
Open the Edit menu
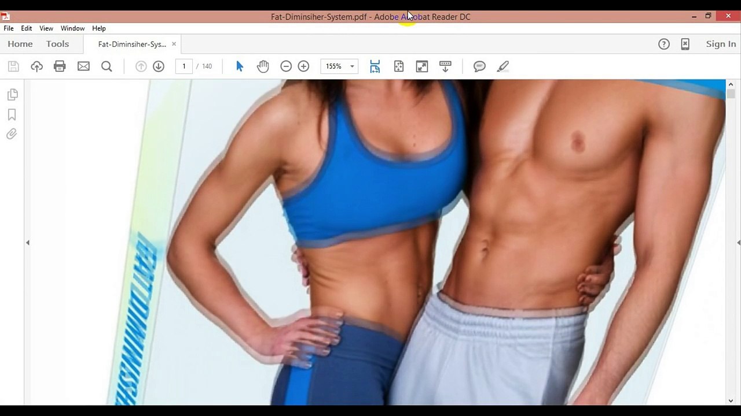click(x=27, y=28)
